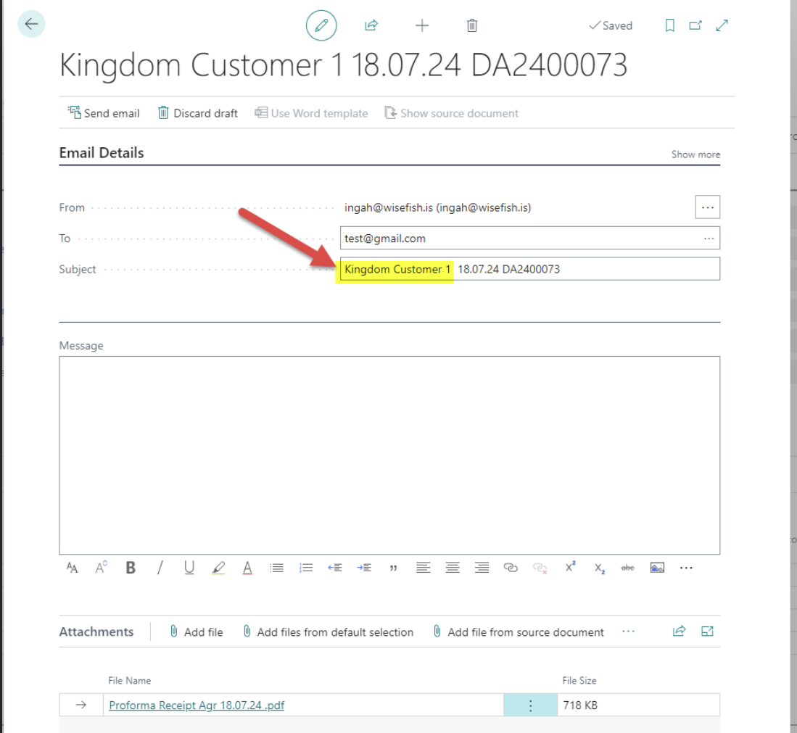The width and height of the screenshot is (797, 733).
Task: Click Send email action
Action: [104, 113]
